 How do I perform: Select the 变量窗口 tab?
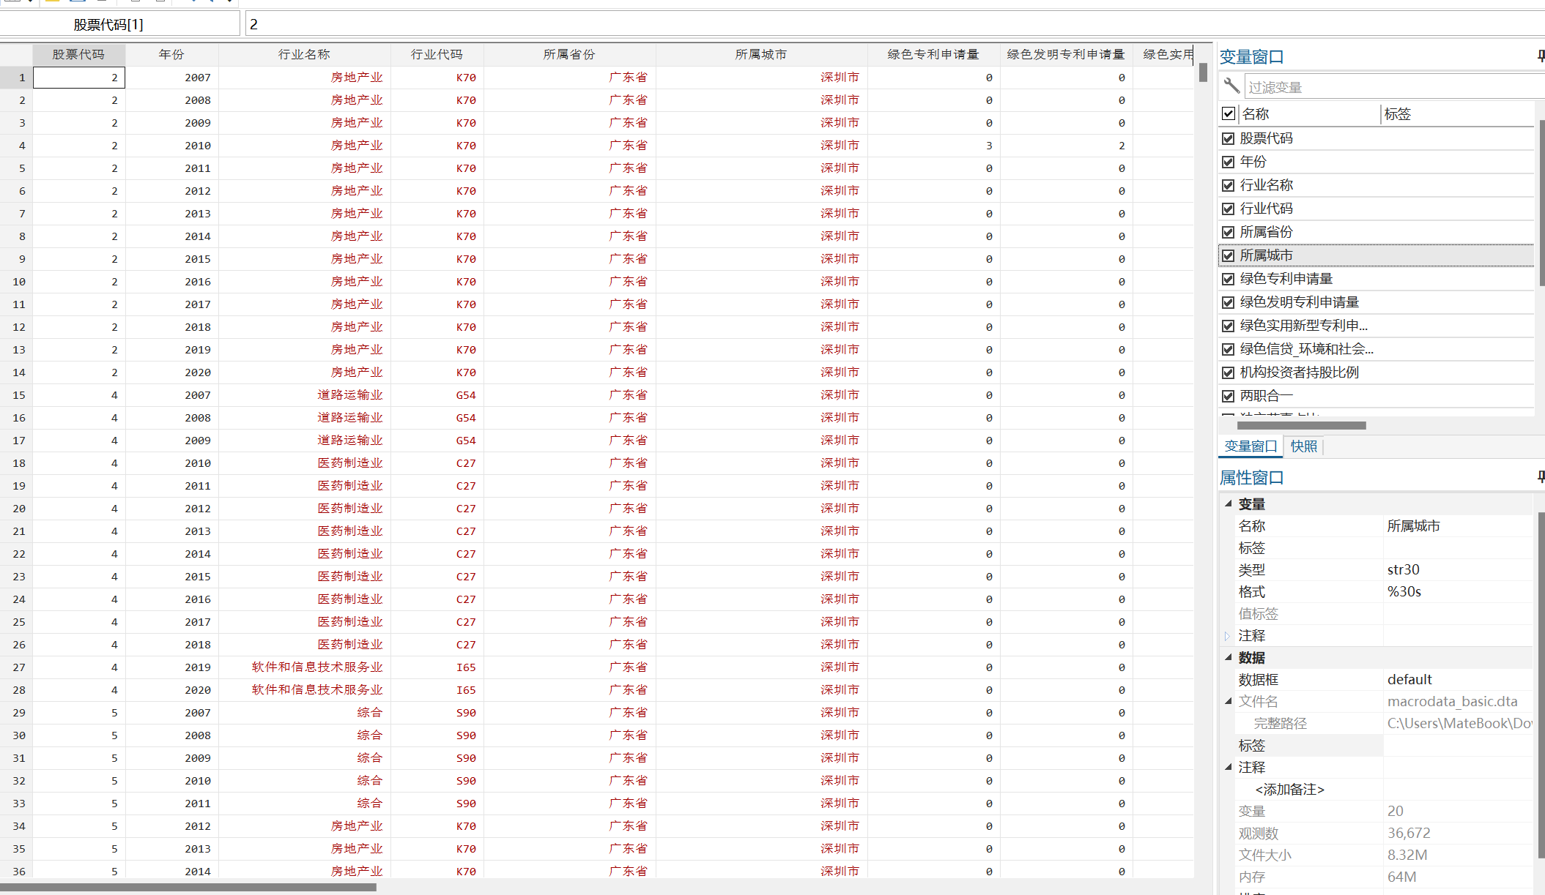pyautogui.click(x=1251, y=446)
